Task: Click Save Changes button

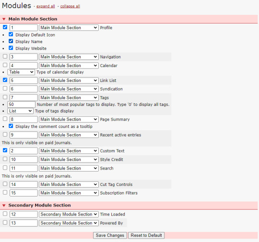Action: [110, 235]
